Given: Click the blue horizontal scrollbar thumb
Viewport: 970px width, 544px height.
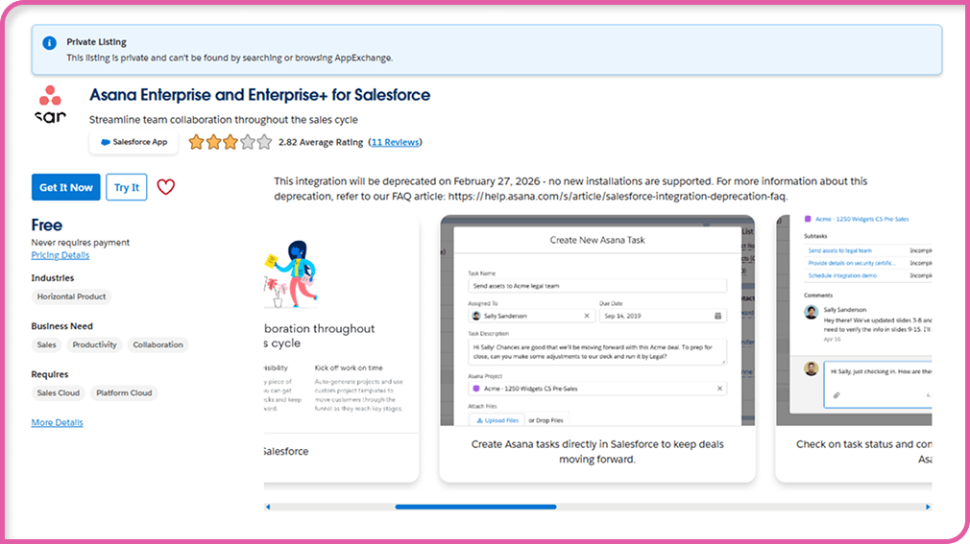Looking at the screenshot, I should (475, 507).
